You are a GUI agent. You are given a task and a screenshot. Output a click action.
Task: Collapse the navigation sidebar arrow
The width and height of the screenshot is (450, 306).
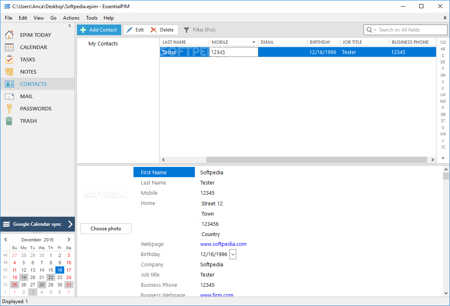70,26
